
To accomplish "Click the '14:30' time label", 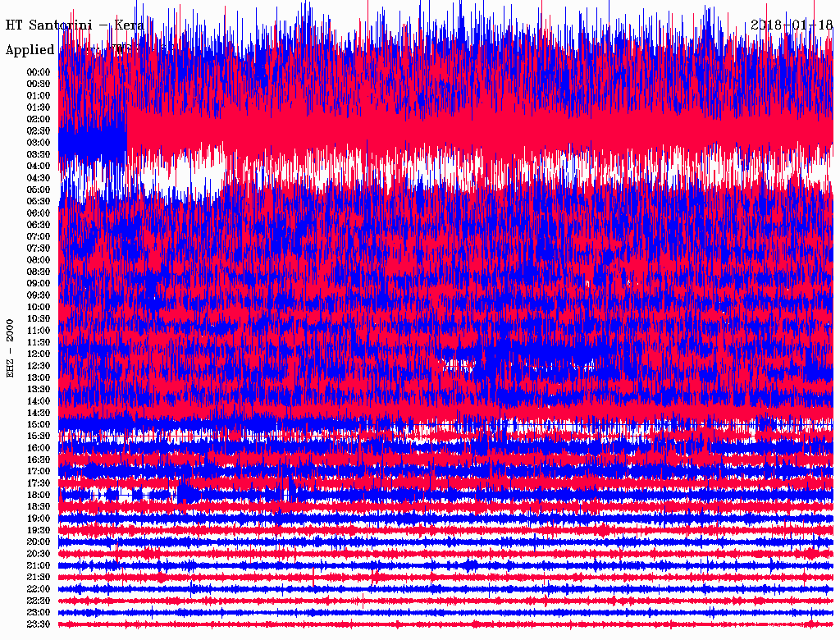I will 39,413.
